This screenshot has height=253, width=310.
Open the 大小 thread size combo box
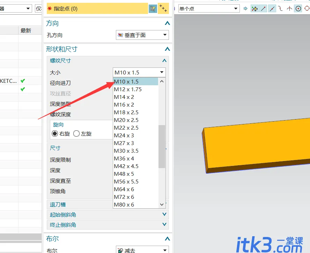click(x=139, y=72)
